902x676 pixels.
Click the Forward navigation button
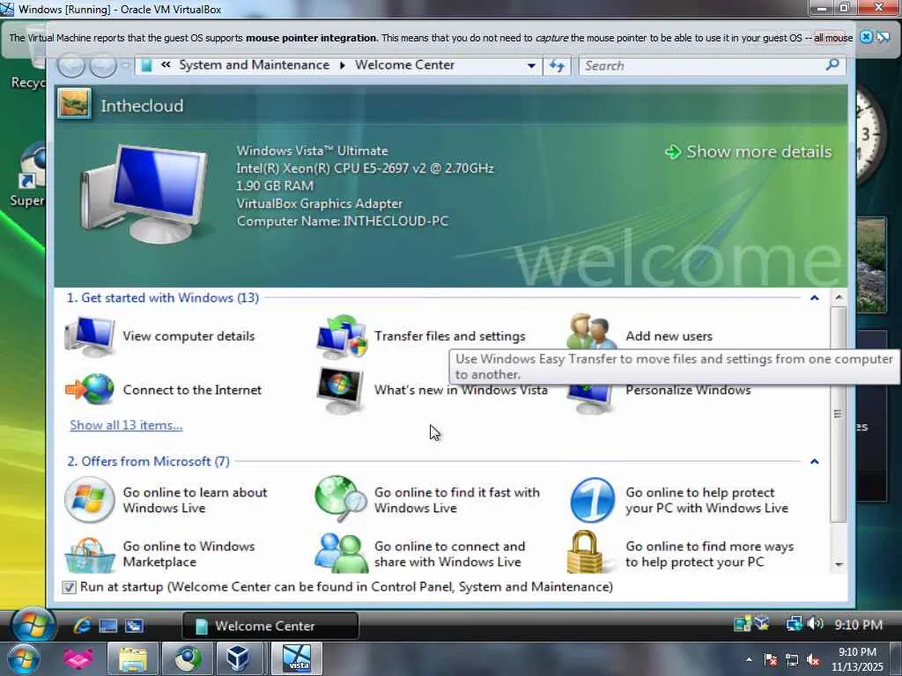coord(104,65)
